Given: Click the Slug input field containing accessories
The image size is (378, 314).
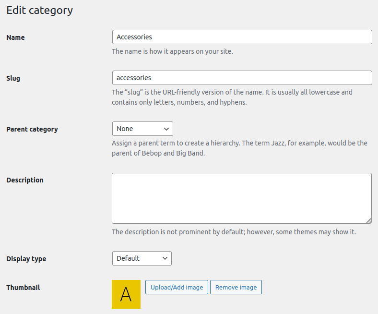Looking at the screenshot, I should [242, 78].
